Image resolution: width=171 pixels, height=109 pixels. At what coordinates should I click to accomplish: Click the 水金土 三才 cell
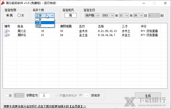pos(126,35)
